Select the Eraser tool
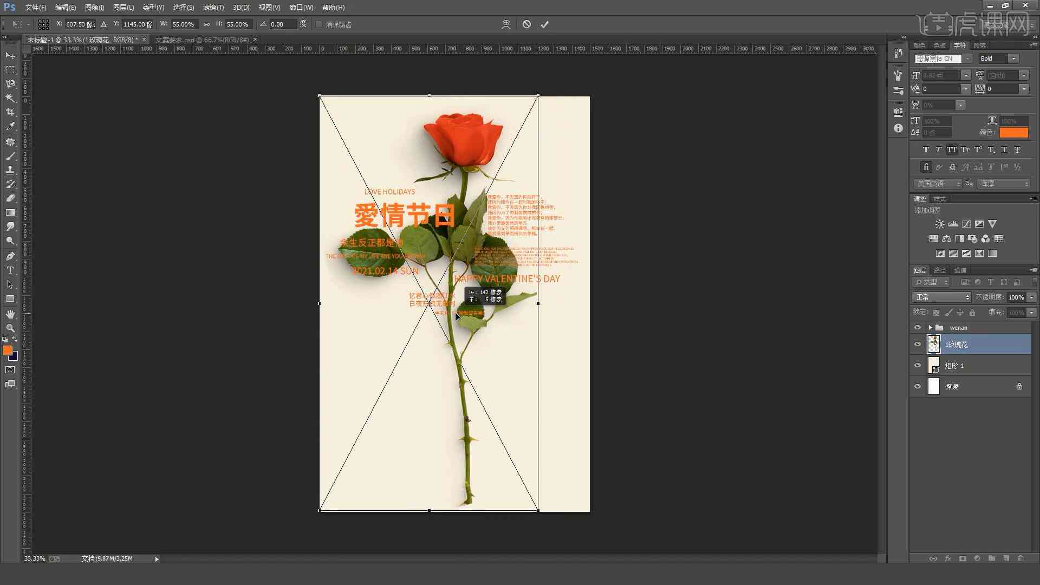This screenshot has width=1040, height=585. 10,198
